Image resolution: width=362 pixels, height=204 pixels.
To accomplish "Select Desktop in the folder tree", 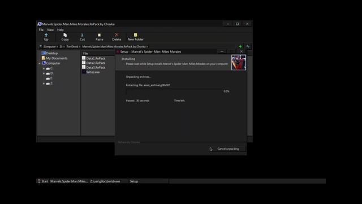I will [x=51, y=53].
